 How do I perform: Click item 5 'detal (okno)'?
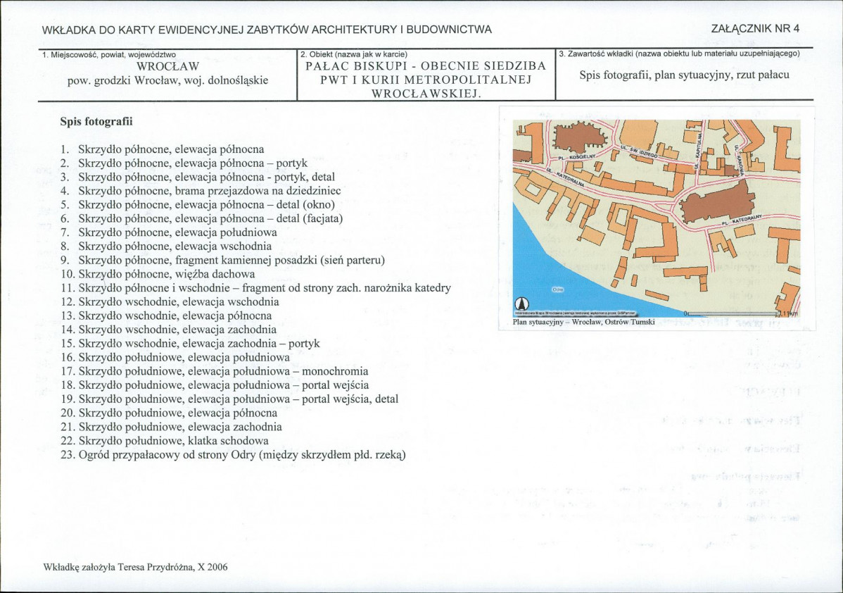tap(305, 205)
